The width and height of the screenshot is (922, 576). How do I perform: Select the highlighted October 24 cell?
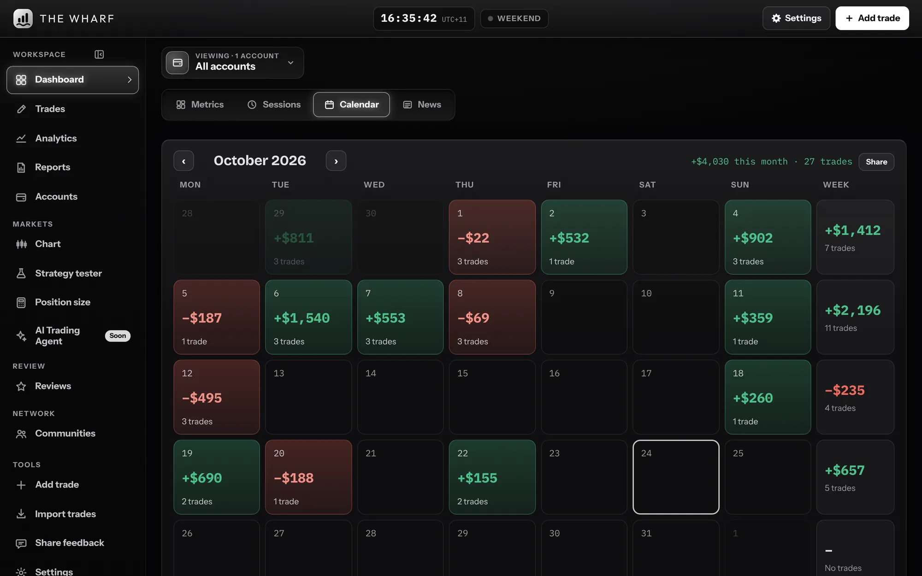[x=676, y=477]
